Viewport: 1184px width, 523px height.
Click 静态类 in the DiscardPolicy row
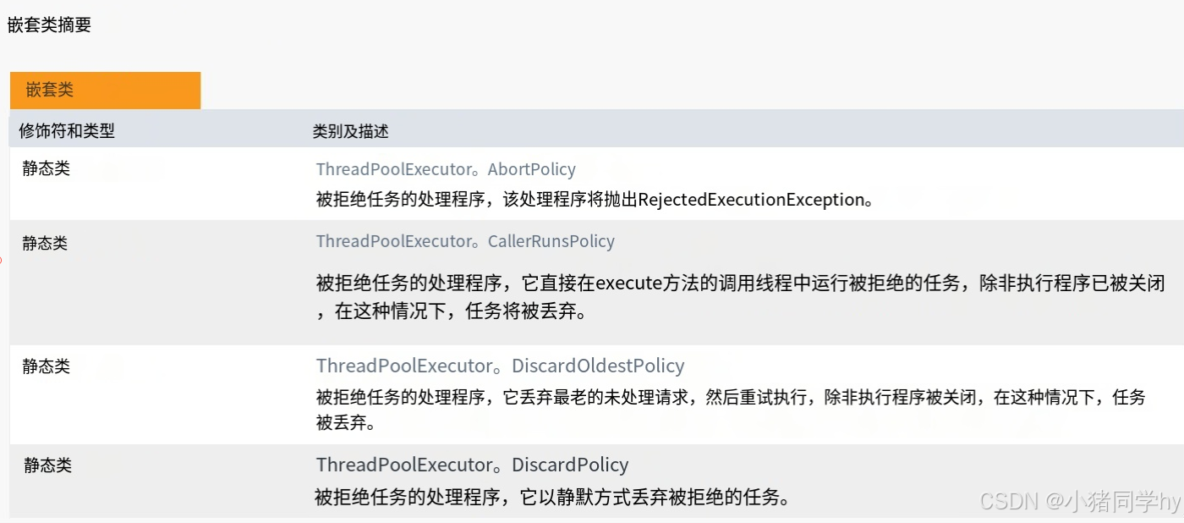48,465
